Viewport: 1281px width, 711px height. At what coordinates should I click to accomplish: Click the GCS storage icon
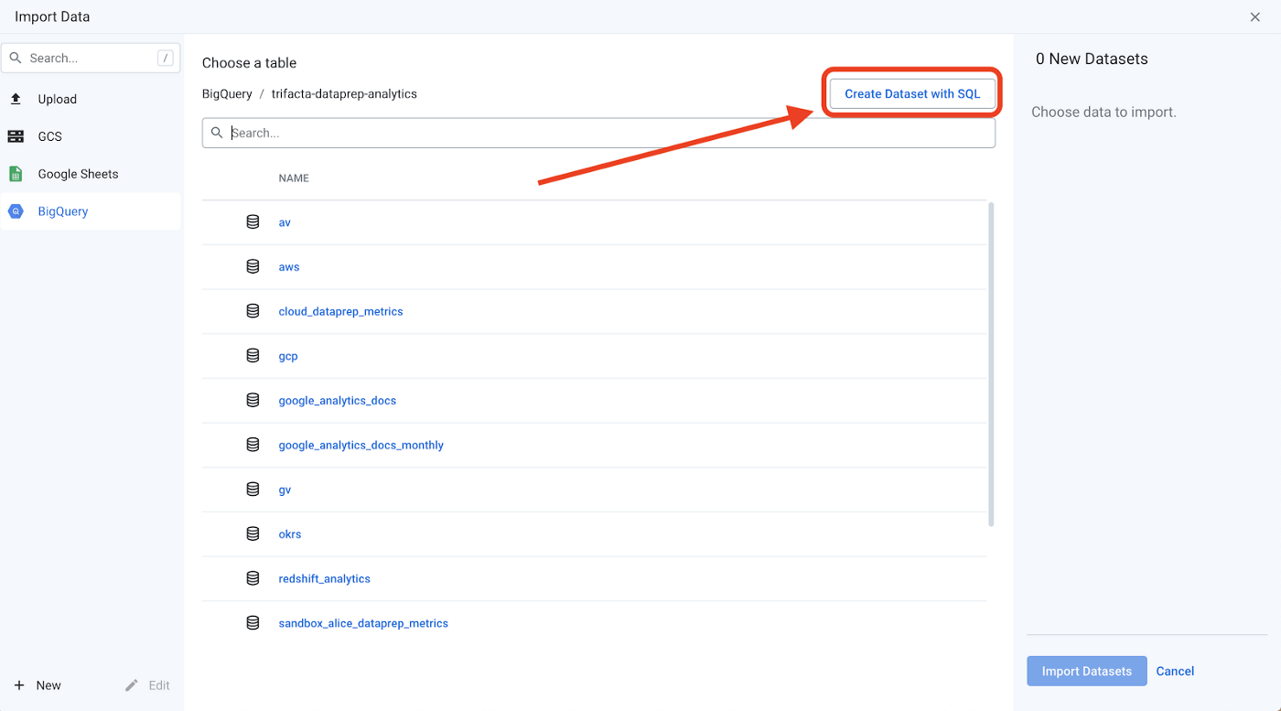tap(16, 136)
